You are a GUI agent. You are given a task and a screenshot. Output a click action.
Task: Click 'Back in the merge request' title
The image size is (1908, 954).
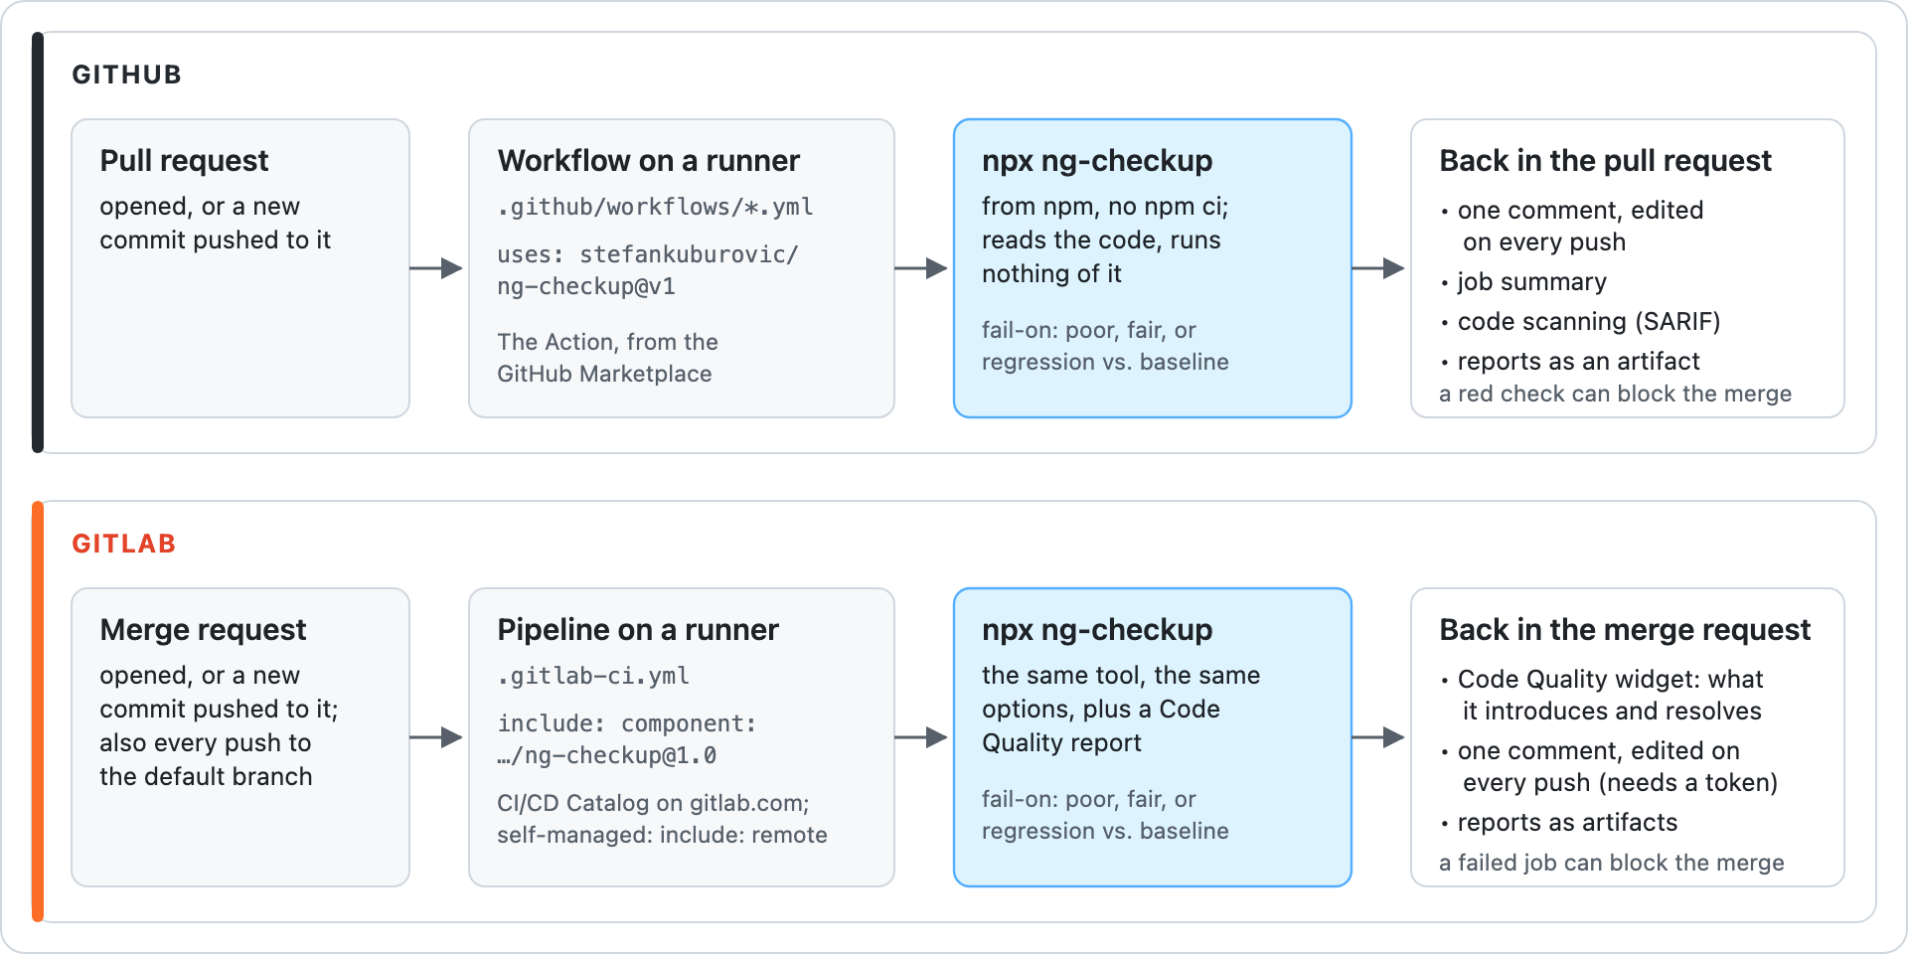coord(1625,630)
